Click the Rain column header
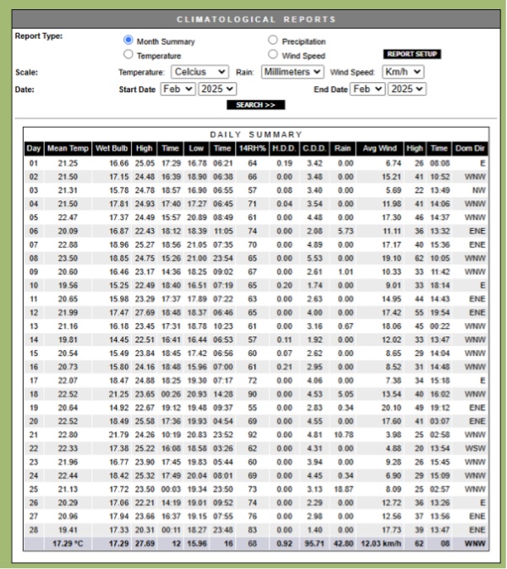The image size is (507, 569). (x=343, y=149)
